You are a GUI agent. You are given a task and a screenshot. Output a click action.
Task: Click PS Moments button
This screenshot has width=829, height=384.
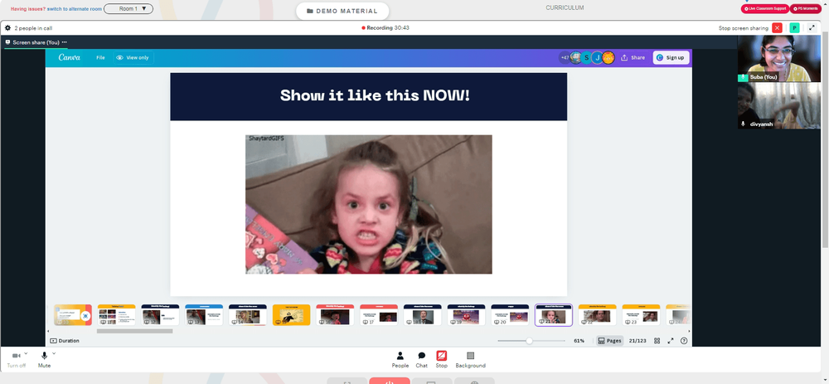click(x=807, y=9)
